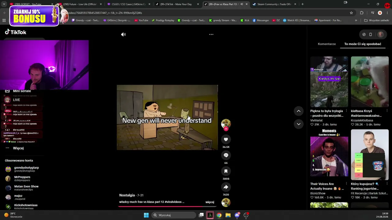
Task: Click the taskbar 'Wyszukaj' search box
Action: point(174,215)
